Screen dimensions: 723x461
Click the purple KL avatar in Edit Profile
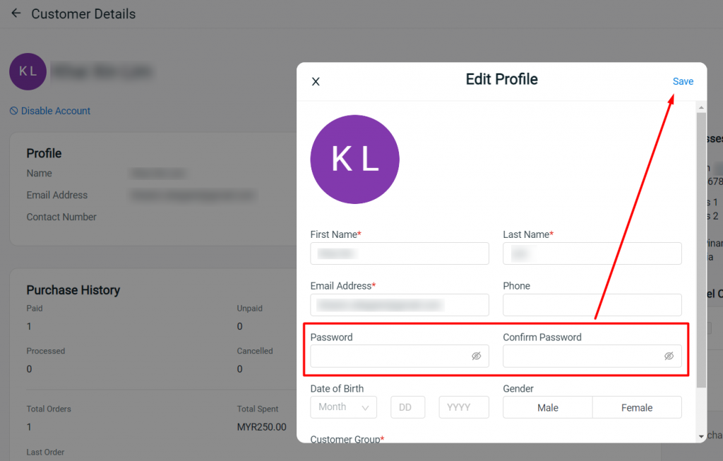click(x=354, y=159)
